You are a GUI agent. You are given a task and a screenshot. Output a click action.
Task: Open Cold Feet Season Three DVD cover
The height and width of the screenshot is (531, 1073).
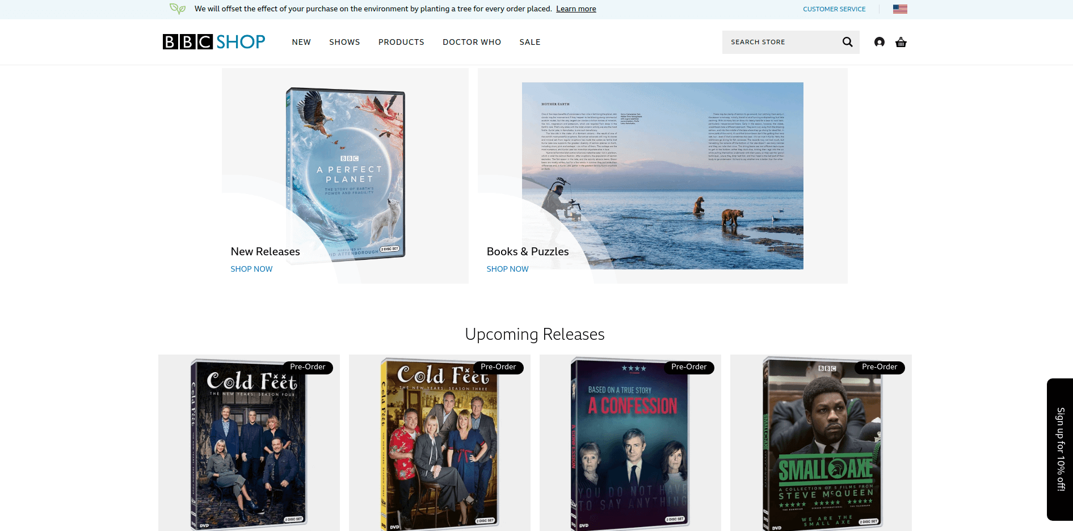point(440,444)
